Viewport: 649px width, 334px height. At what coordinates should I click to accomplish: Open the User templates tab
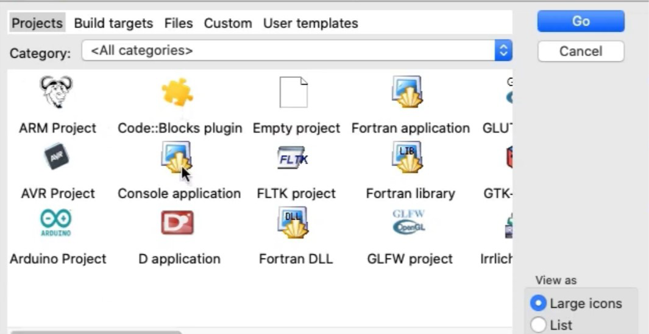pyautogui.click(x=310, y=24)
